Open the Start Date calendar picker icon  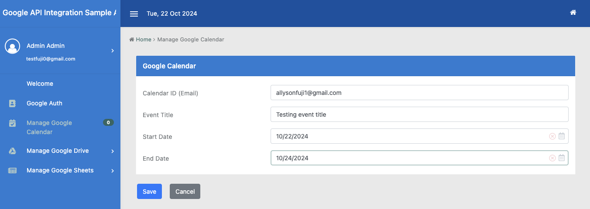tap(562, 136)
